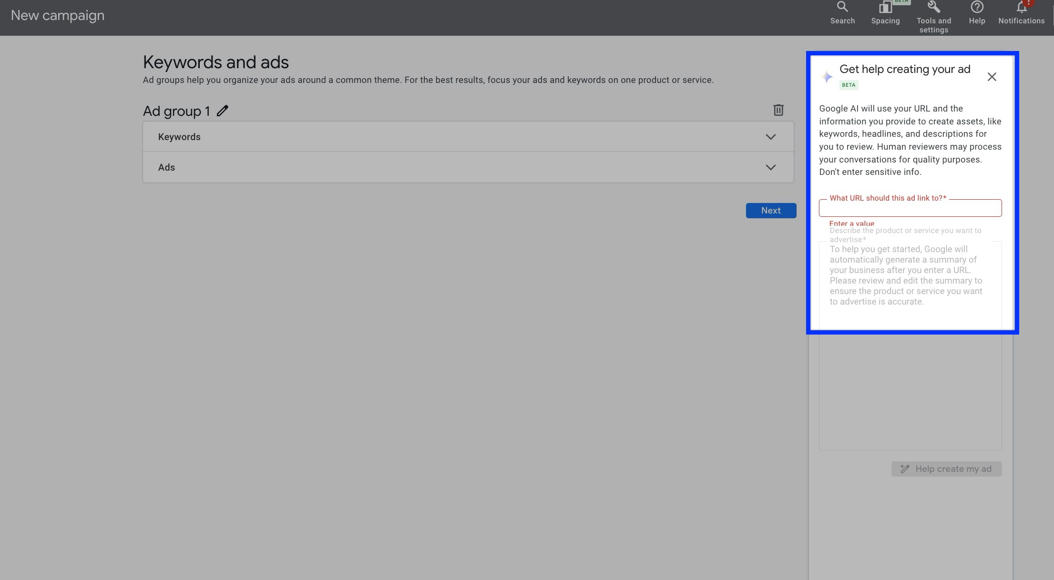
Task: Edit Ad group 1 name with pencil
Action: pos(223,111)
